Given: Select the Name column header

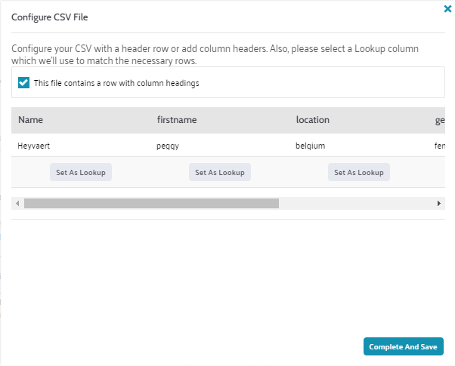Looking at the screenshot, I should click(x=29, y=120).
